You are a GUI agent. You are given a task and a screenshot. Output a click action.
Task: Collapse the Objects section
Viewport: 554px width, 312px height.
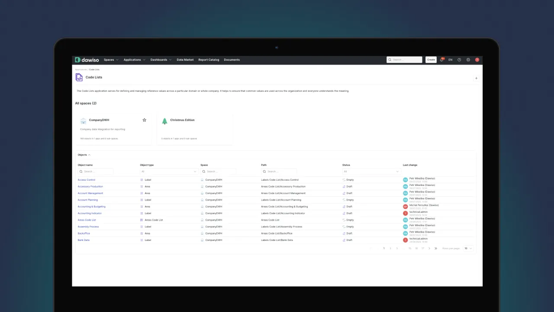click(84, 155)
